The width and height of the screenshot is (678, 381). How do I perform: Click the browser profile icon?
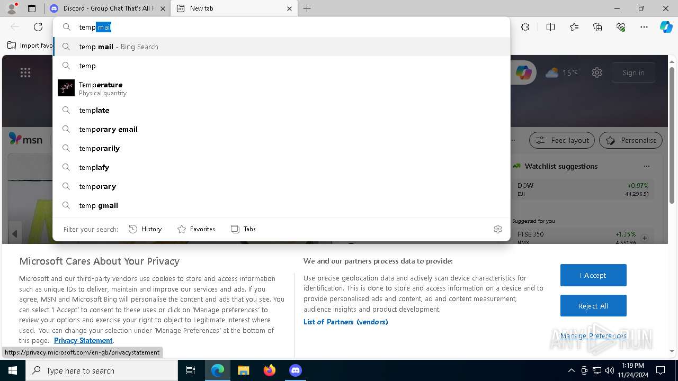(12, 8)
